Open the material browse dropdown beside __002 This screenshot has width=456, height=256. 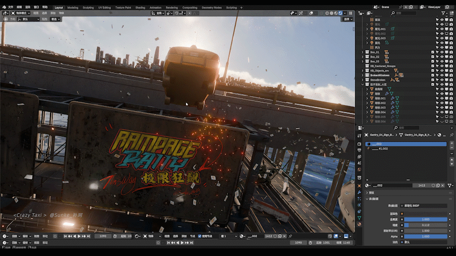368,186
